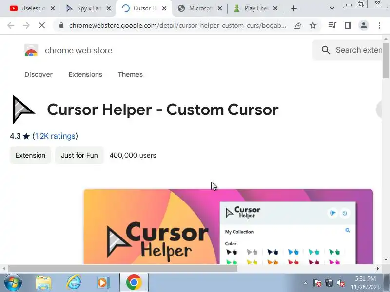Viewport: 390px width, 292px height.
Task: Click "chrome web store" title text
Action: tap(78, 50)
